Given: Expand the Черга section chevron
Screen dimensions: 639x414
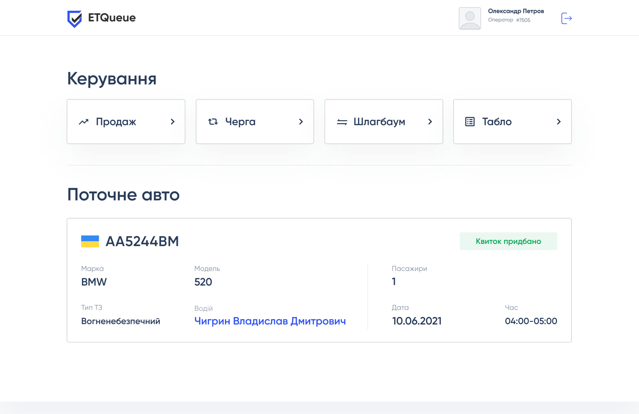Looking at the screenshot, I should tap(301, 122).
